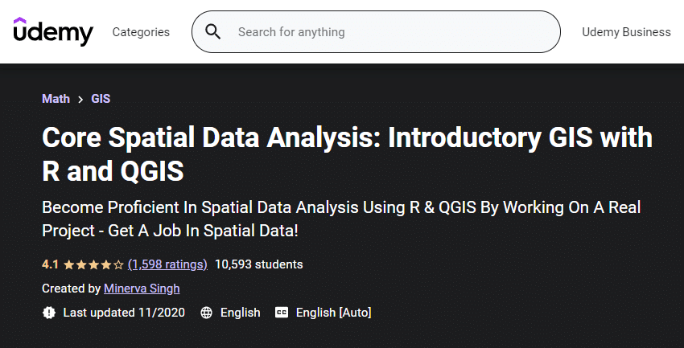
Task: Click the English [Auto] captions label
Action: click(334, 313)
